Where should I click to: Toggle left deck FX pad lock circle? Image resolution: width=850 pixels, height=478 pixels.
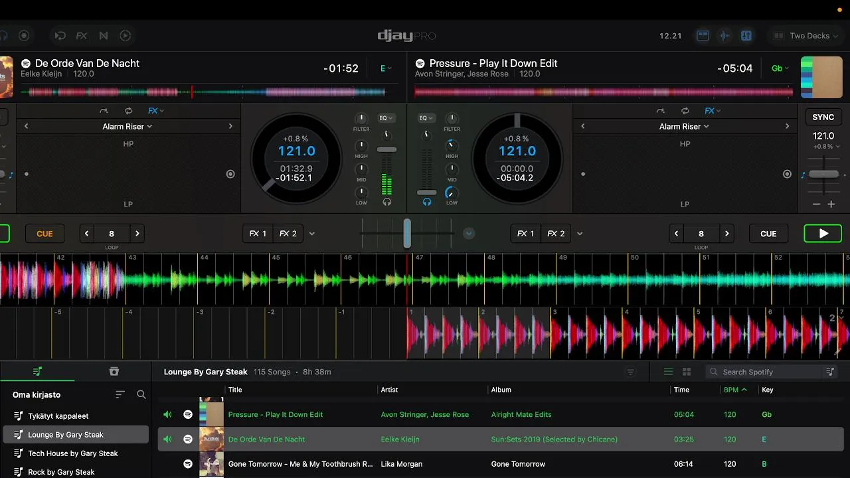tap(230, 174)
